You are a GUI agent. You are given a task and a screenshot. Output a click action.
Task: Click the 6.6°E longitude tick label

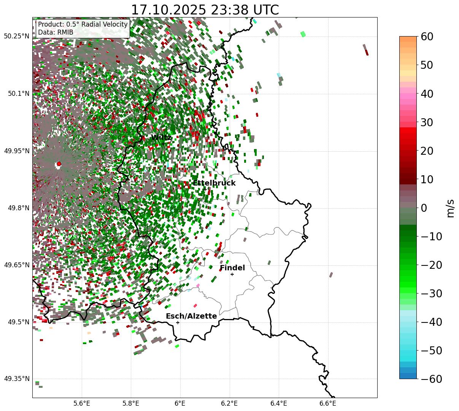[x=328, y=403]
